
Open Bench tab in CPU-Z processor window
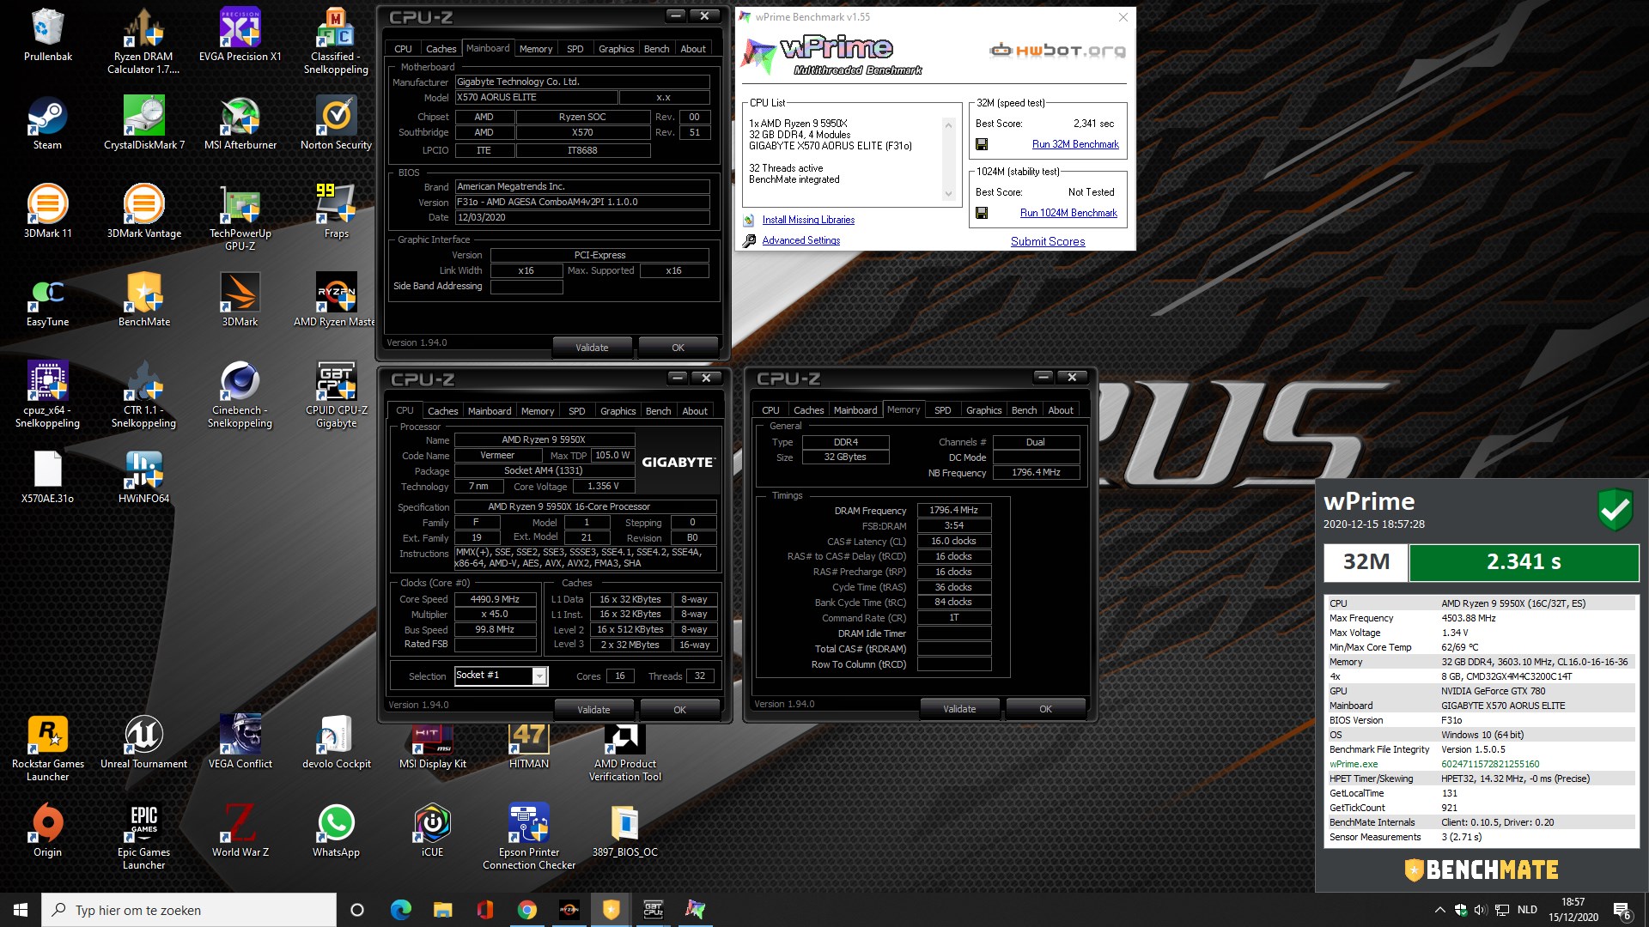click(659, 411)
